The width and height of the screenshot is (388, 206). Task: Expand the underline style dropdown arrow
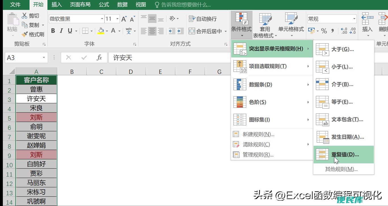point(77,31)
